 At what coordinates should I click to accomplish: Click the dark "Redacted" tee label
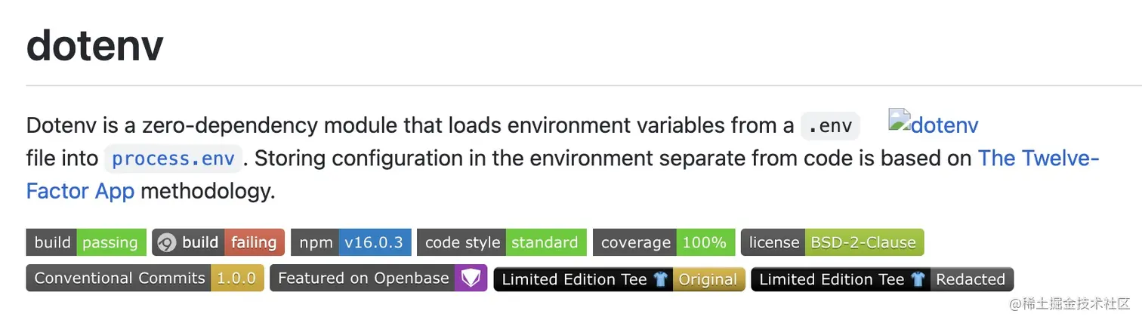click(971, 279)
